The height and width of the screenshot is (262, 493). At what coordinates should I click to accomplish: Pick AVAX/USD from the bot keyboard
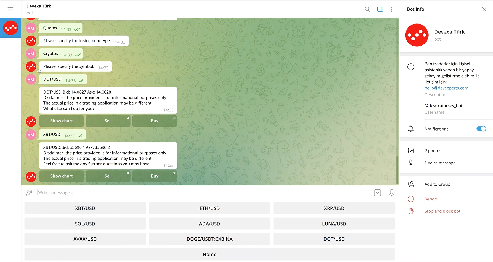tap(85, 239)
